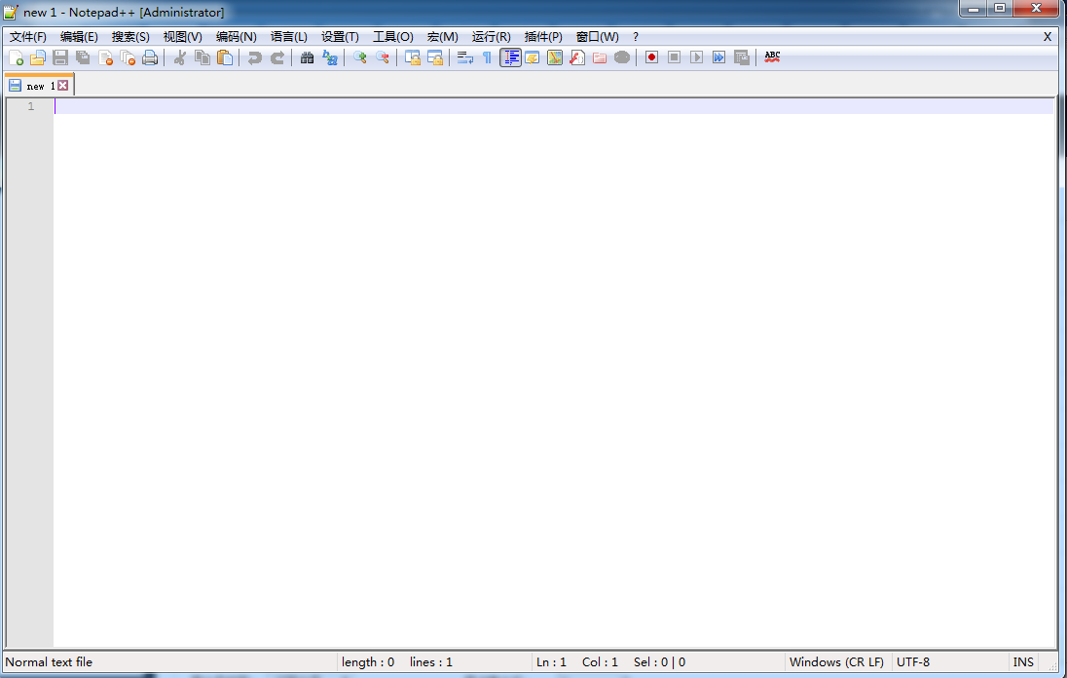Click the length : 0 status text

tap(367, 661)
